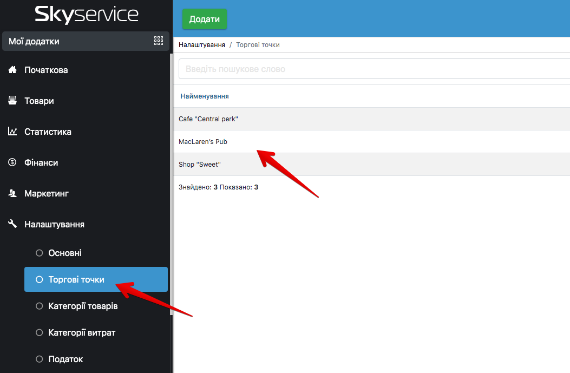570x373 pixels.
Task: Click the user icon beside Маркетинг
Action: (12, 193)
